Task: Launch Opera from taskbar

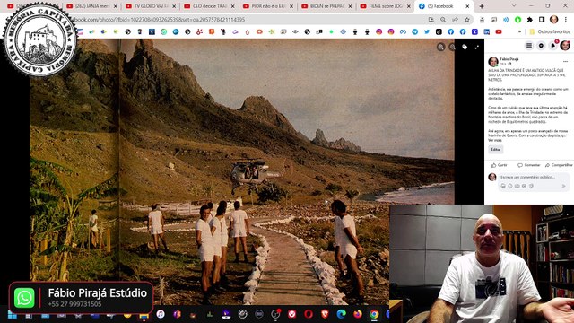Action: (309, 314)
